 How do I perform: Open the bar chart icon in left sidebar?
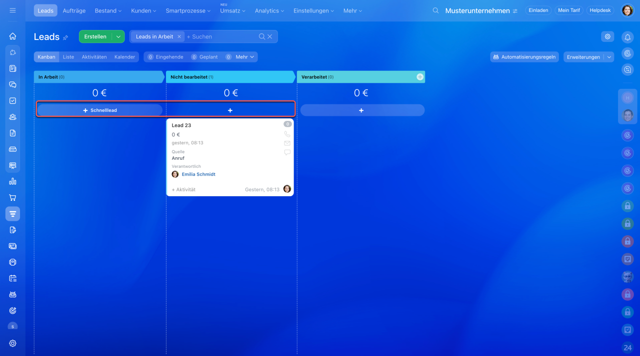[12, 181]
